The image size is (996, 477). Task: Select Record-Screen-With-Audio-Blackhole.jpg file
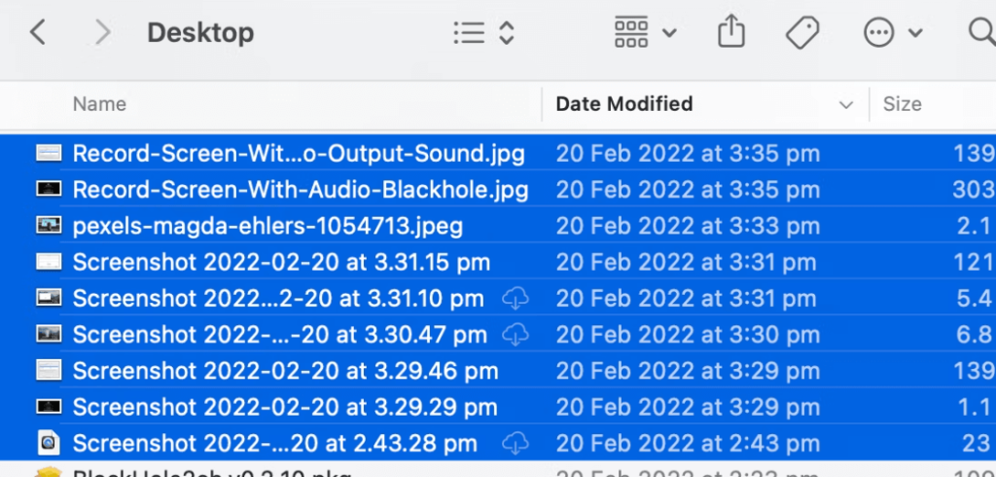pyautogui.click(x=301, y=190)
